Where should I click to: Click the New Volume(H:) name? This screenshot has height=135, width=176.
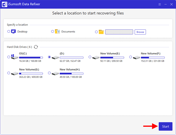(70, 69)
